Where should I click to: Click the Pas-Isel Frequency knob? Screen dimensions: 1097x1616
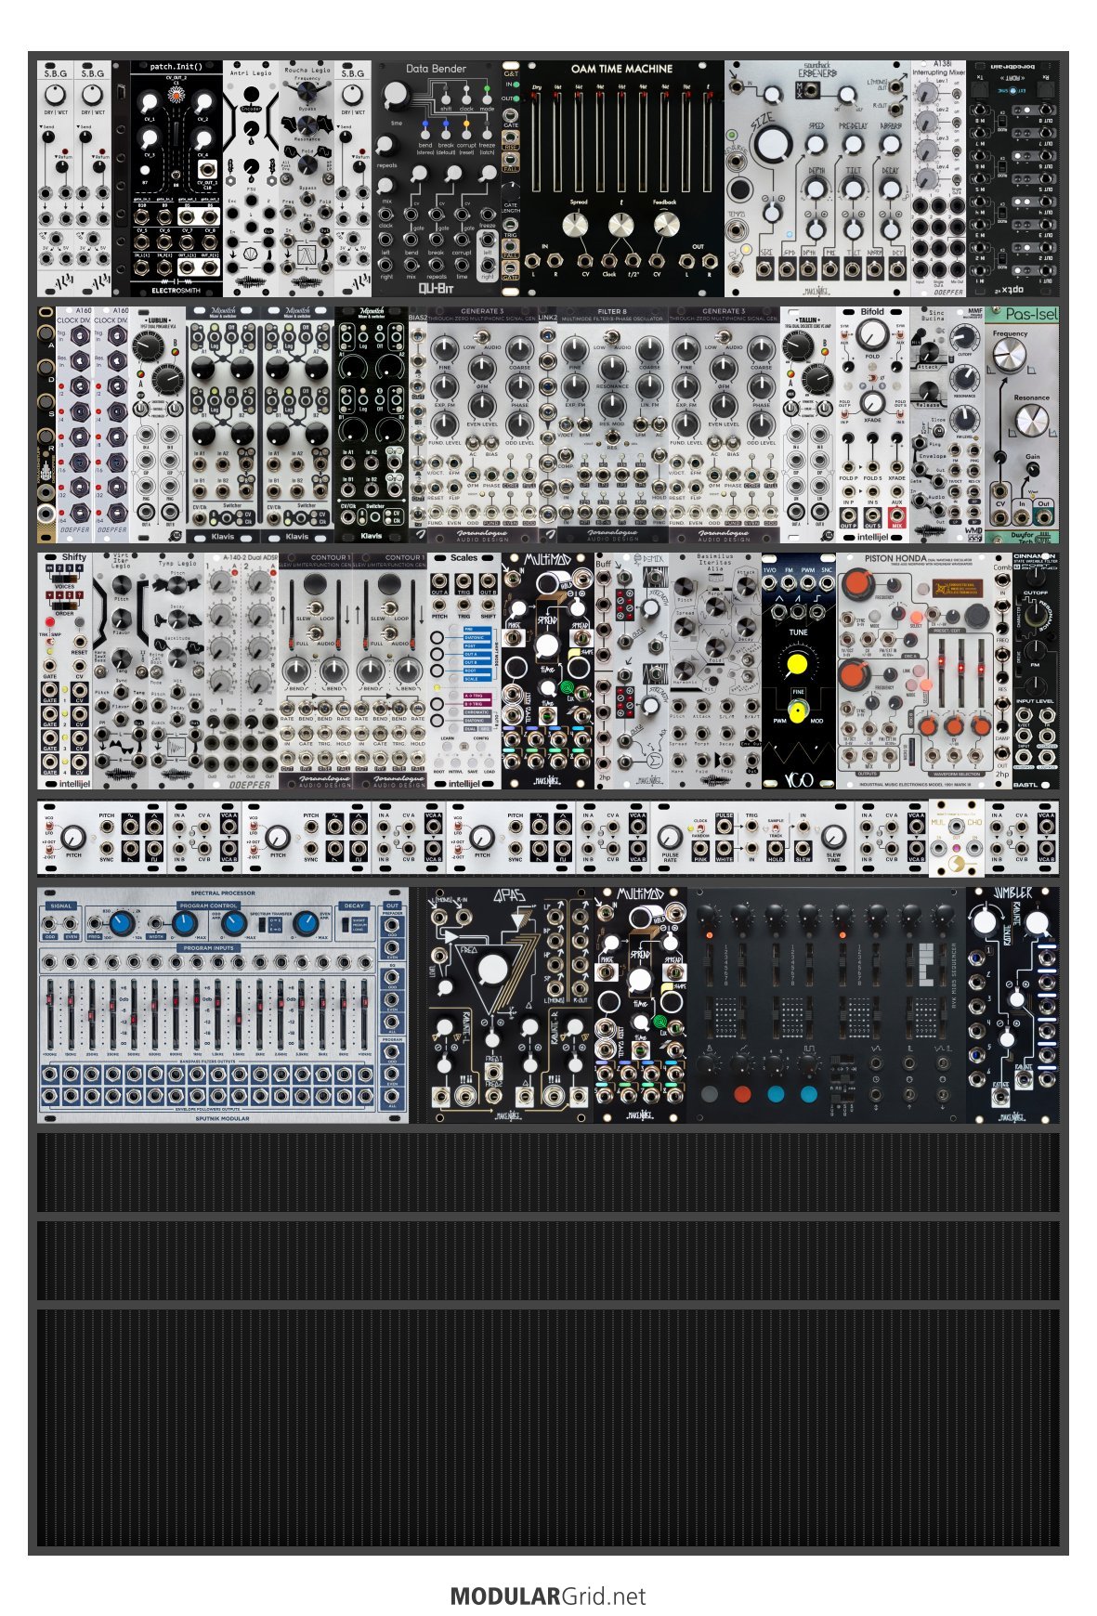click(1009, 355)
